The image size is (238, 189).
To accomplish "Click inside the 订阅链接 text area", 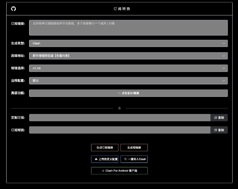I will [x=129, y=28].
